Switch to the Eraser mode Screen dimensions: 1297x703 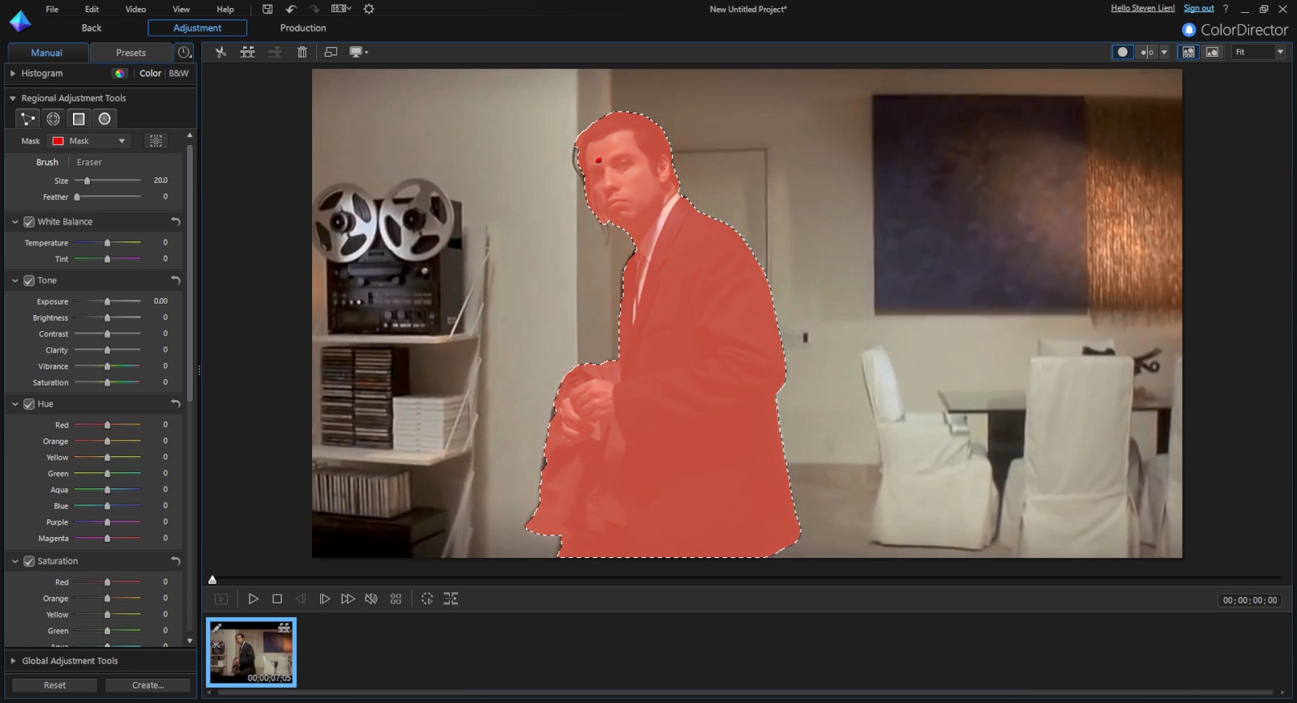point(89,162)
